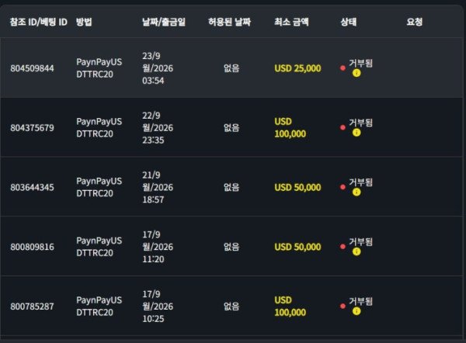Click info icon for transaction 800785287
466x343 pixels.
(356, 311)
